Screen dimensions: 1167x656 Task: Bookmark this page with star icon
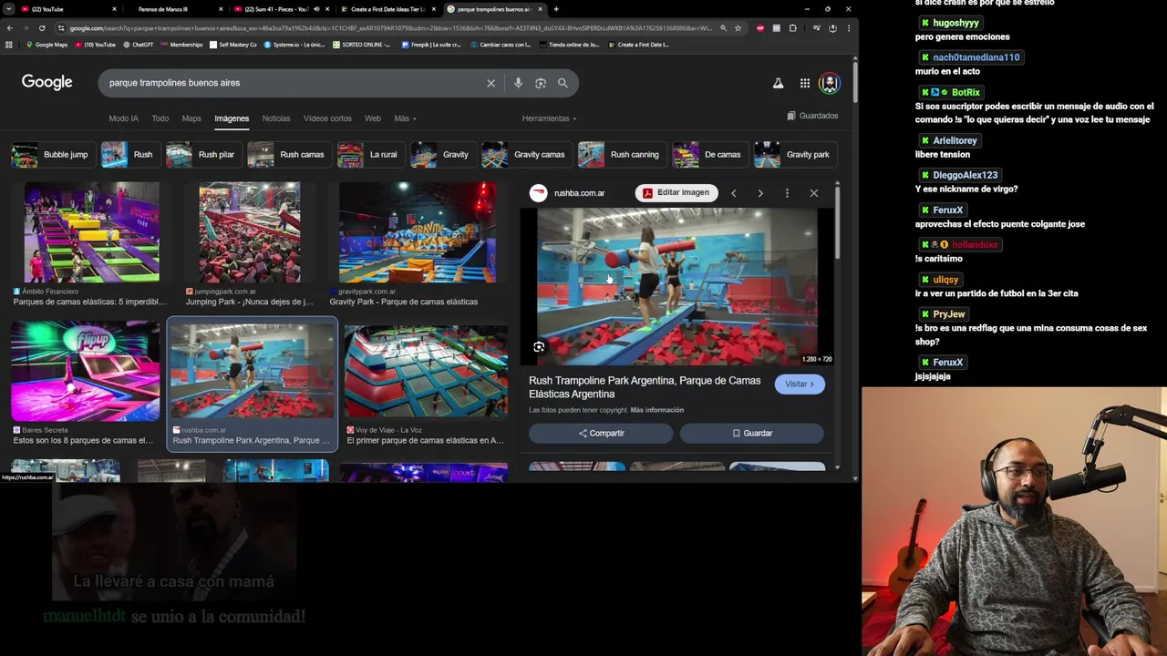(738, 28)
